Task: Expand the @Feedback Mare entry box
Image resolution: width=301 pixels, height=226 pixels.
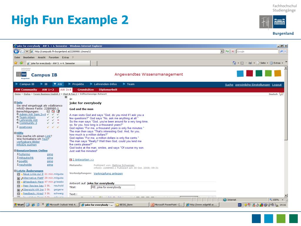Action: click(x=19, y=182)
